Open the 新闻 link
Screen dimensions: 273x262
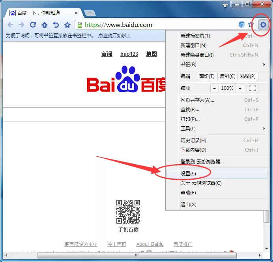[x=107, y=54]
